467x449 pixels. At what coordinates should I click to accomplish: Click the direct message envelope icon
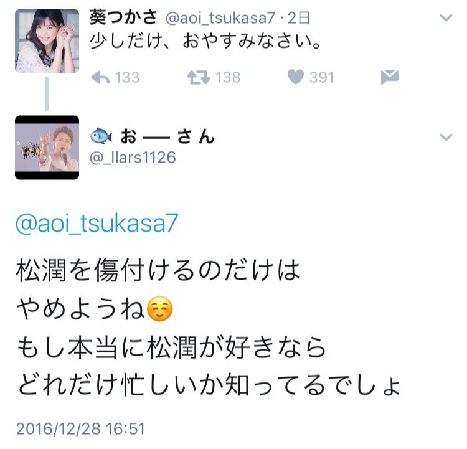[390, 77]
